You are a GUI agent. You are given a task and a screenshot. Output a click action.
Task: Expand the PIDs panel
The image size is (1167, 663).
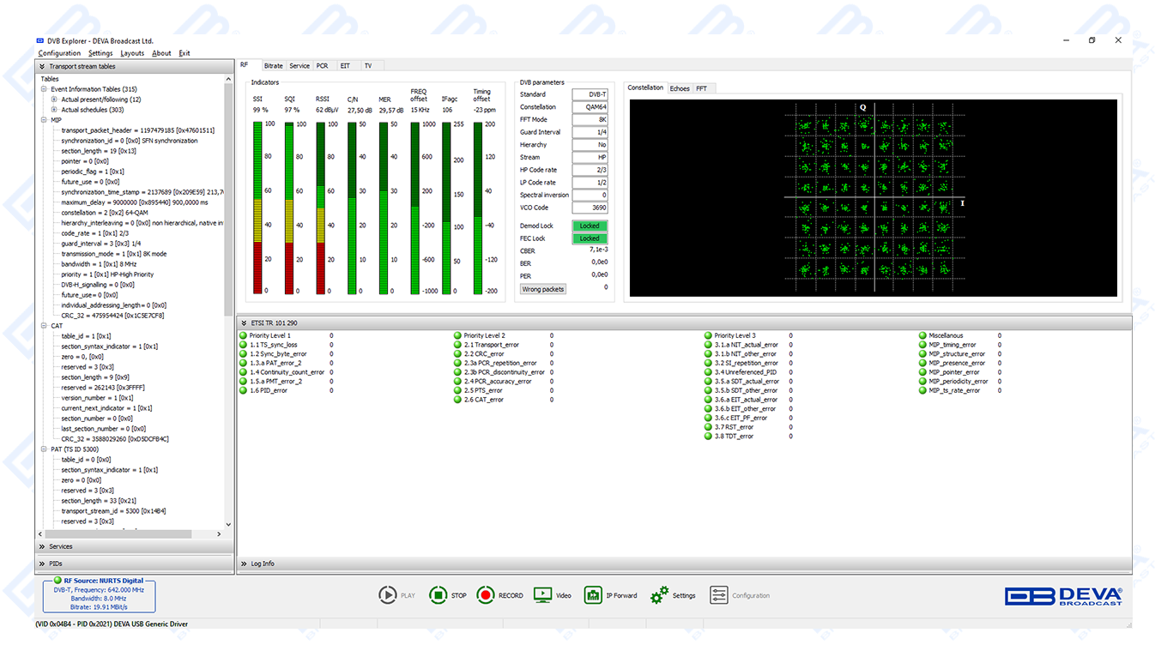pos(56,564)
